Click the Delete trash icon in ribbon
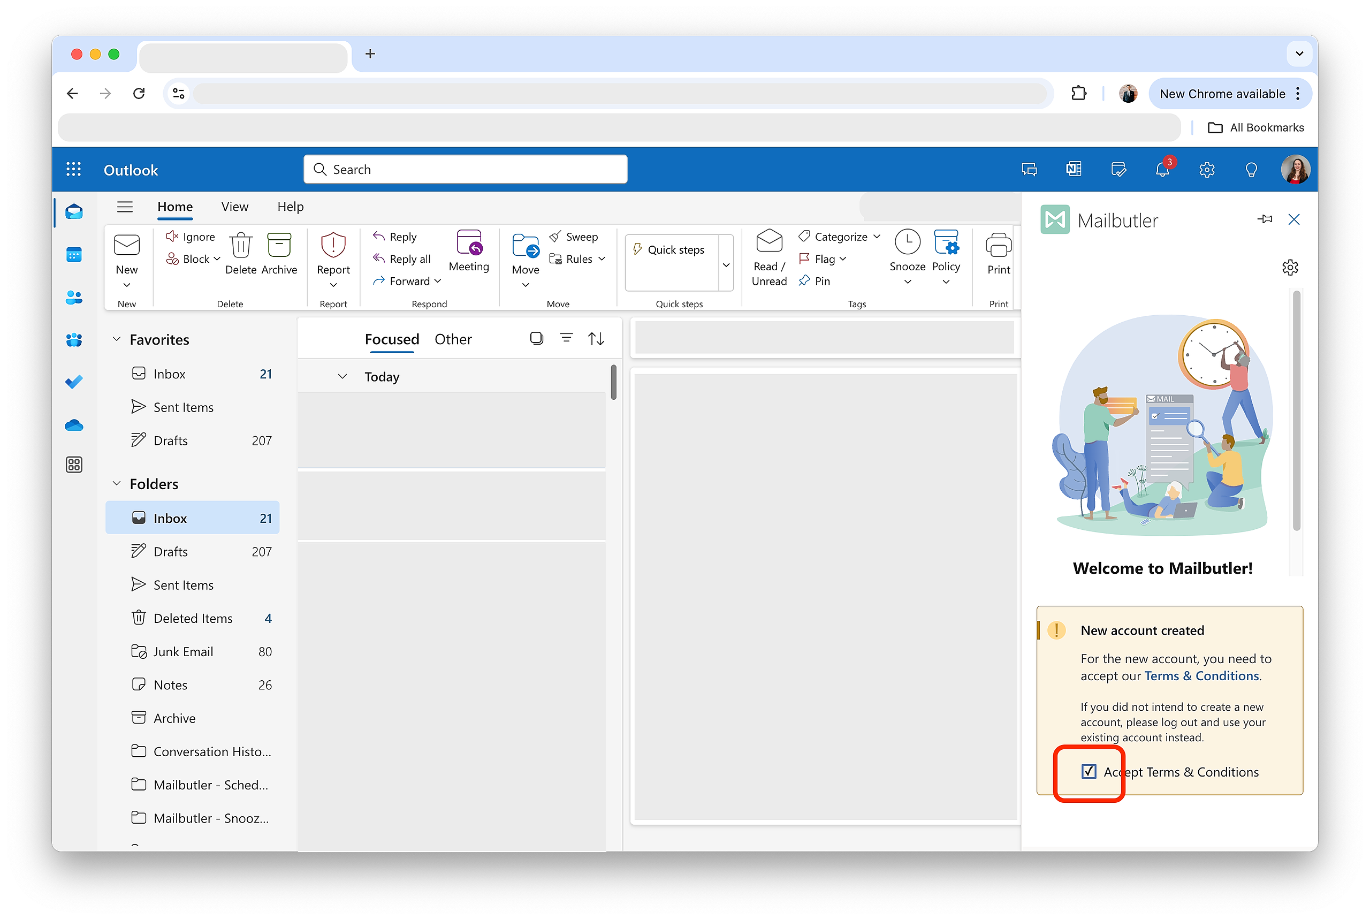 tap(241, 254)
